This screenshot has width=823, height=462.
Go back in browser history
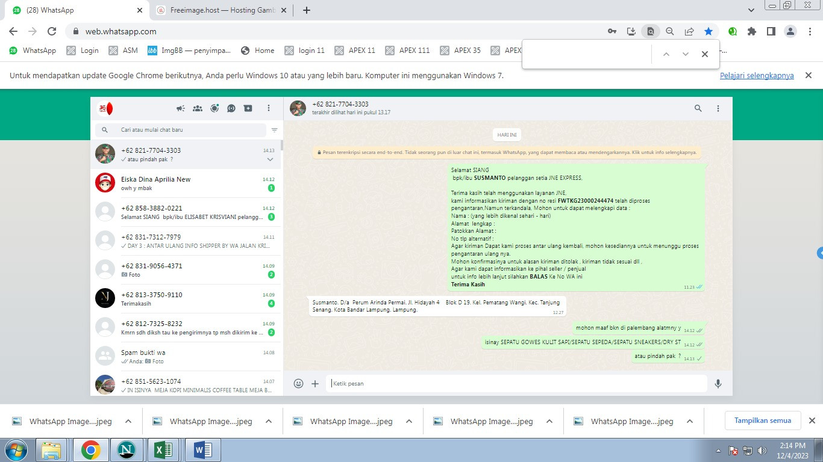(x=13, y=31)
